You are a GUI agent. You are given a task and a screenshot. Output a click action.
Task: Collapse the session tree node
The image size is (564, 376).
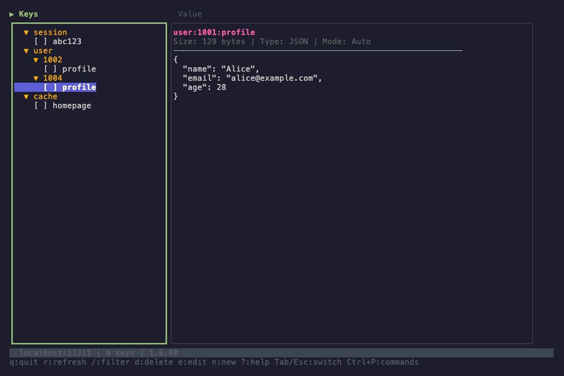(26, 32)
